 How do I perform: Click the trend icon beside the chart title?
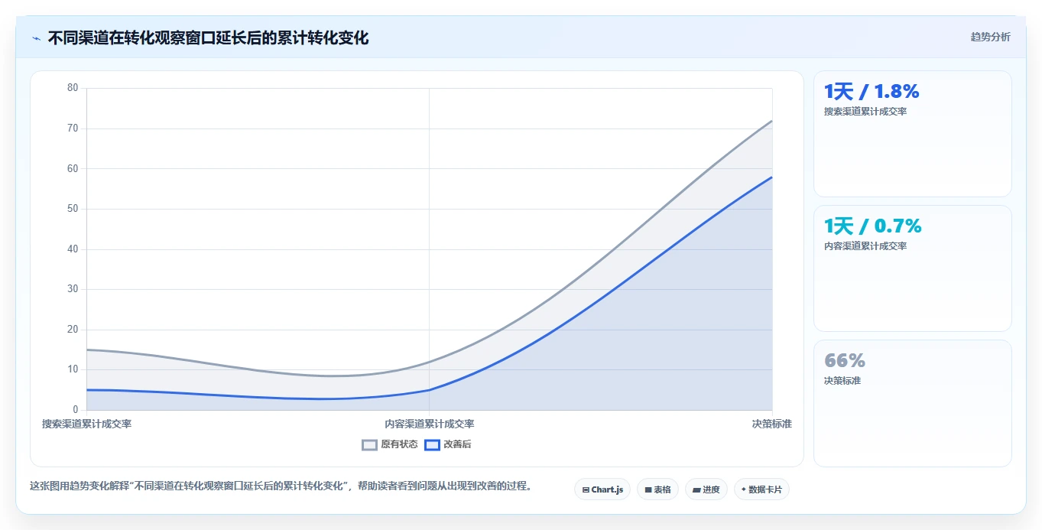(x=37, y=38)
